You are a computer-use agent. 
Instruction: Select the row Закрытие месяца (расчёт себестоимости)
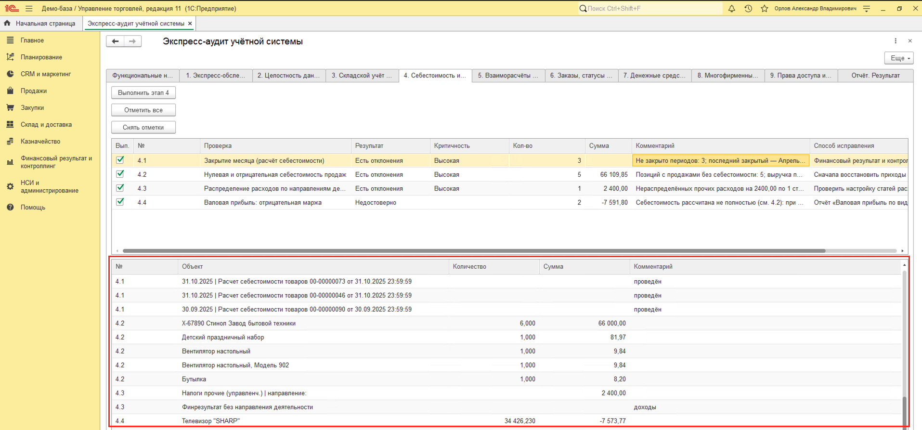coord(510,160)
